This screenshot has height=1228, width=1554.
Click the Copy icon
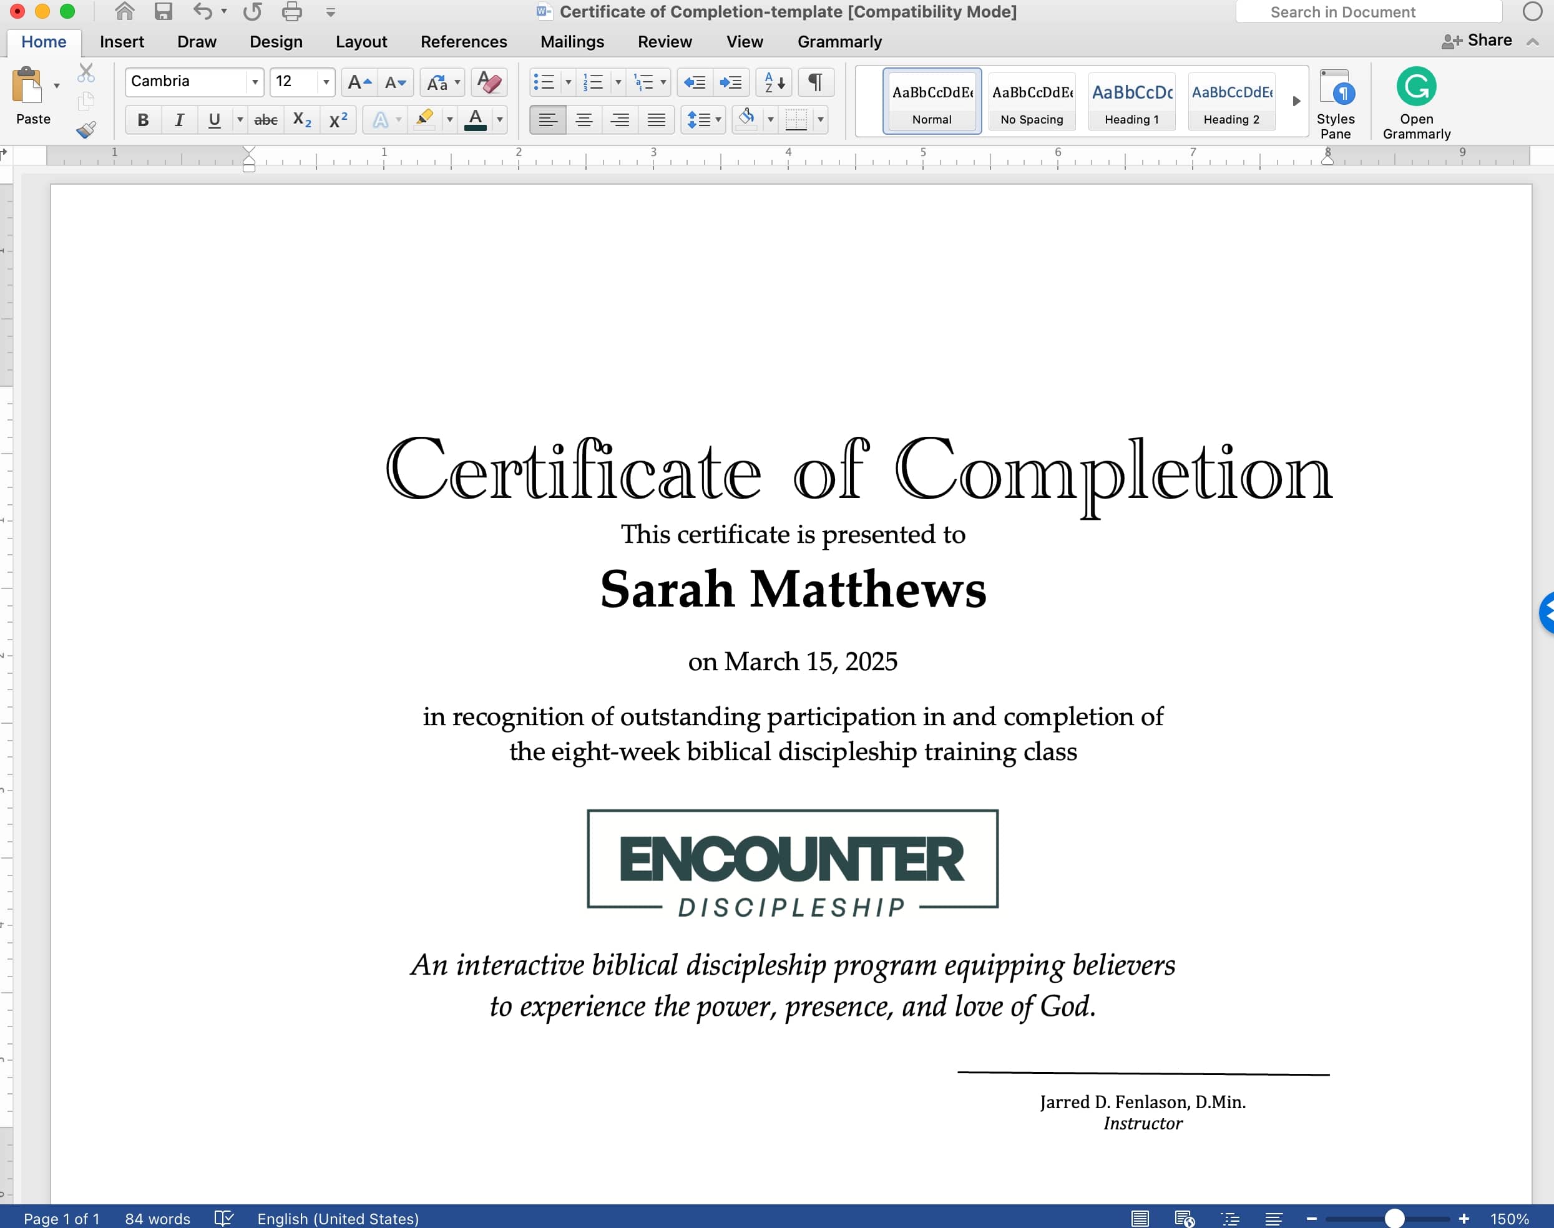tap(86, 100)
